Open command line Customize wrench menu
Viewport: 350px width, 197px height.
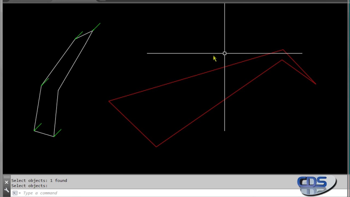coord(7,190)
